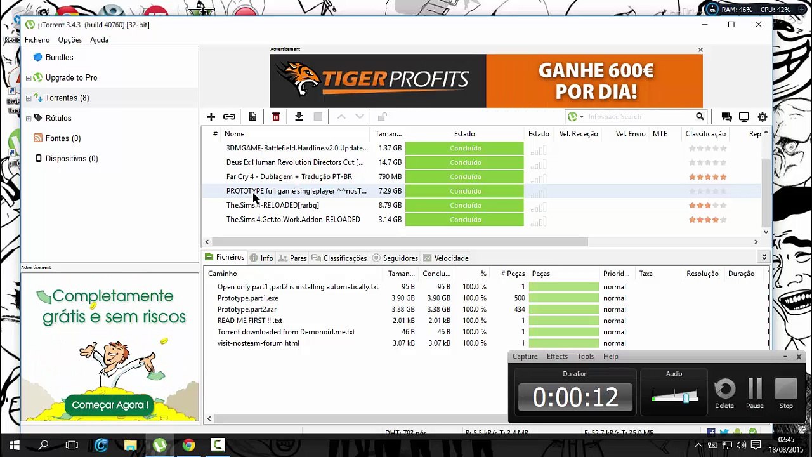
Task: Click in the Infospace Search field
Action: [639, 117]
